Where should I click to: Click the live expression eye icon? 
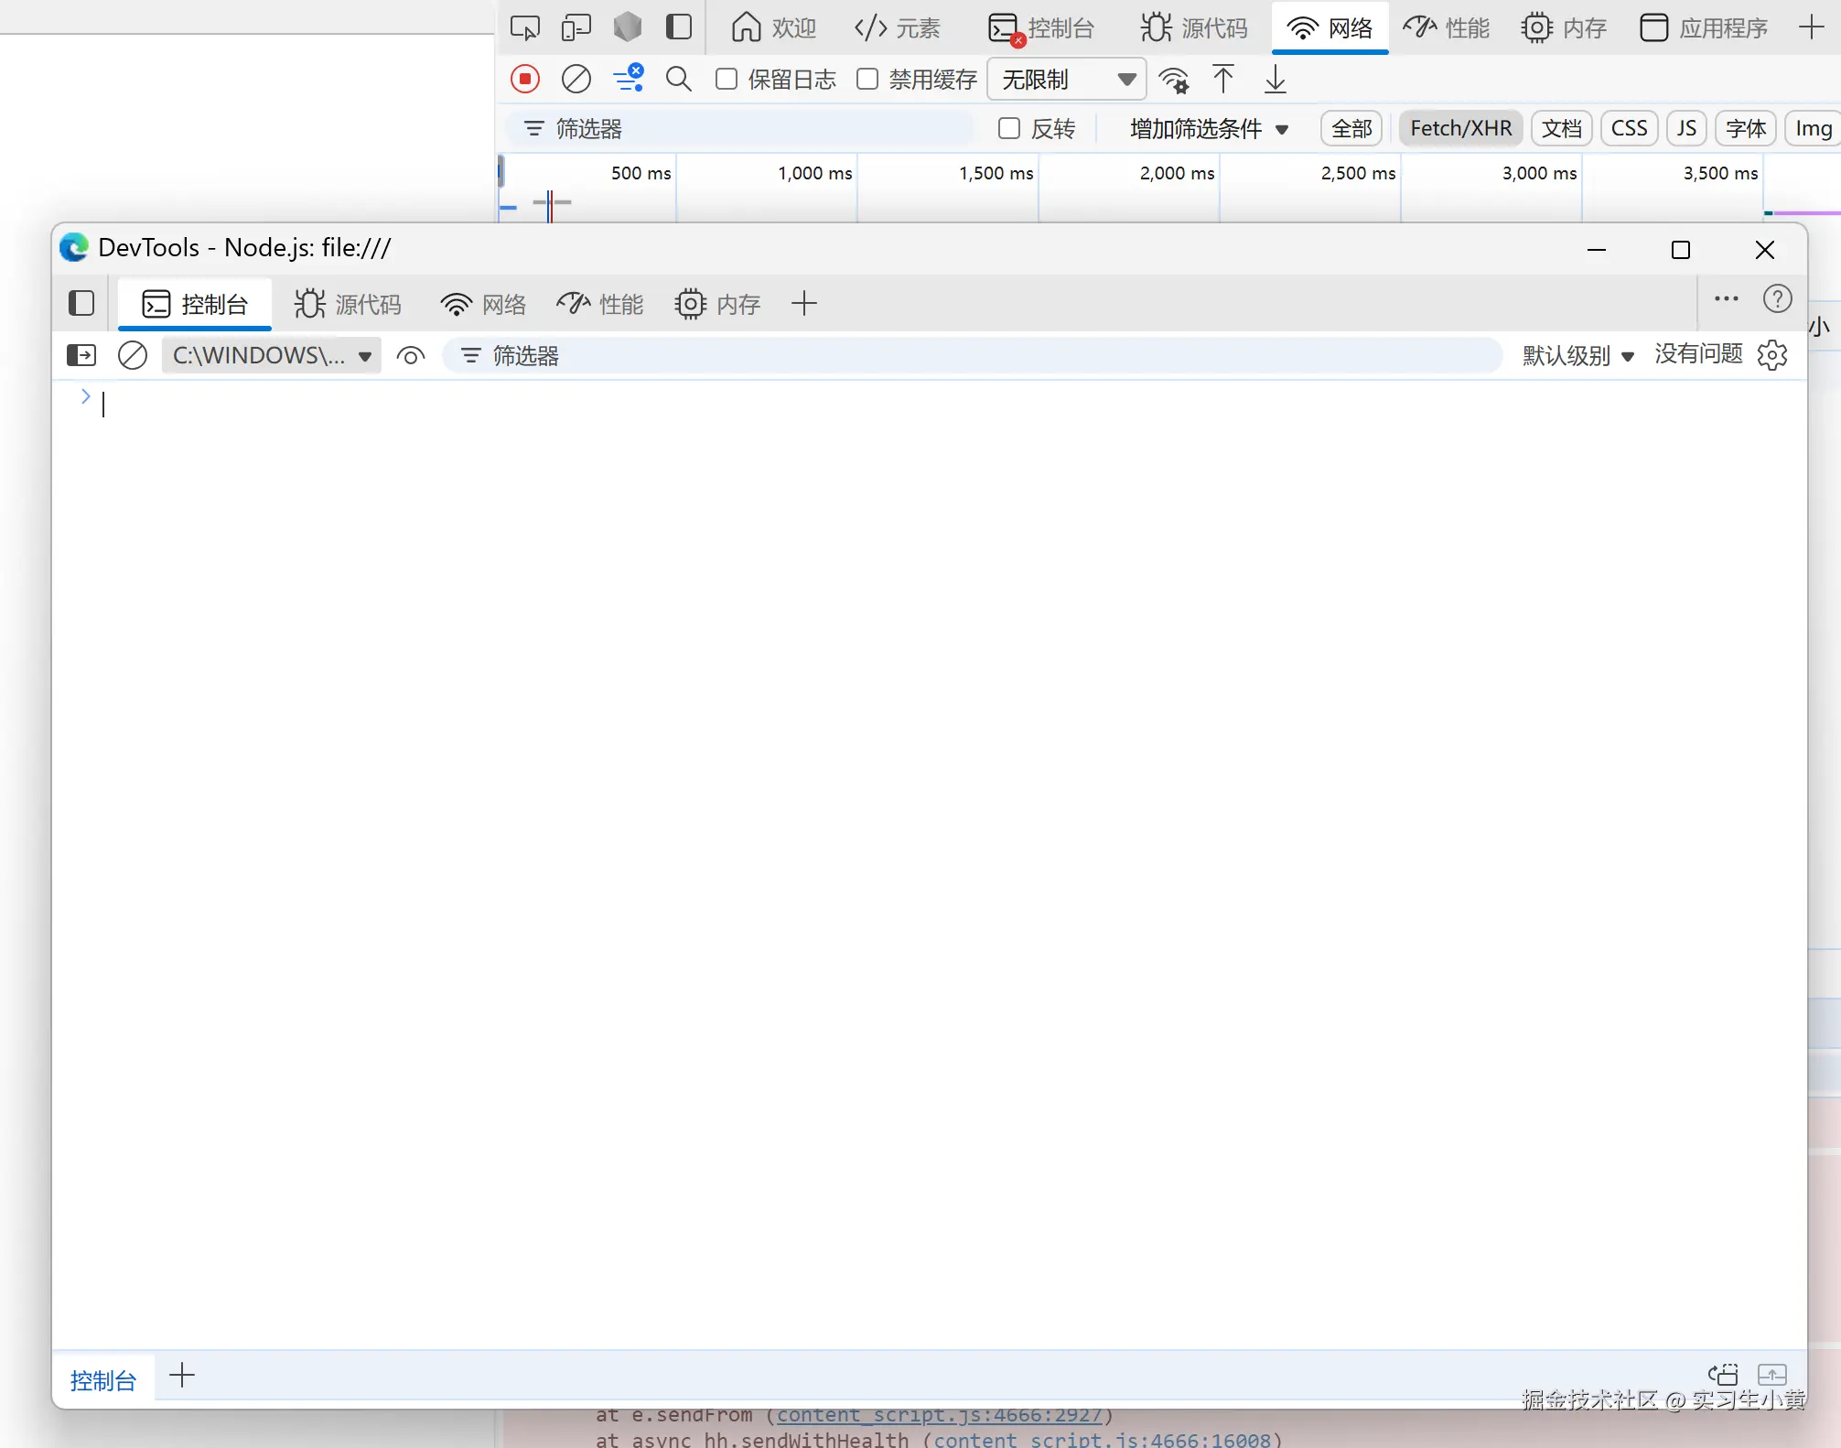pos(411,356)
